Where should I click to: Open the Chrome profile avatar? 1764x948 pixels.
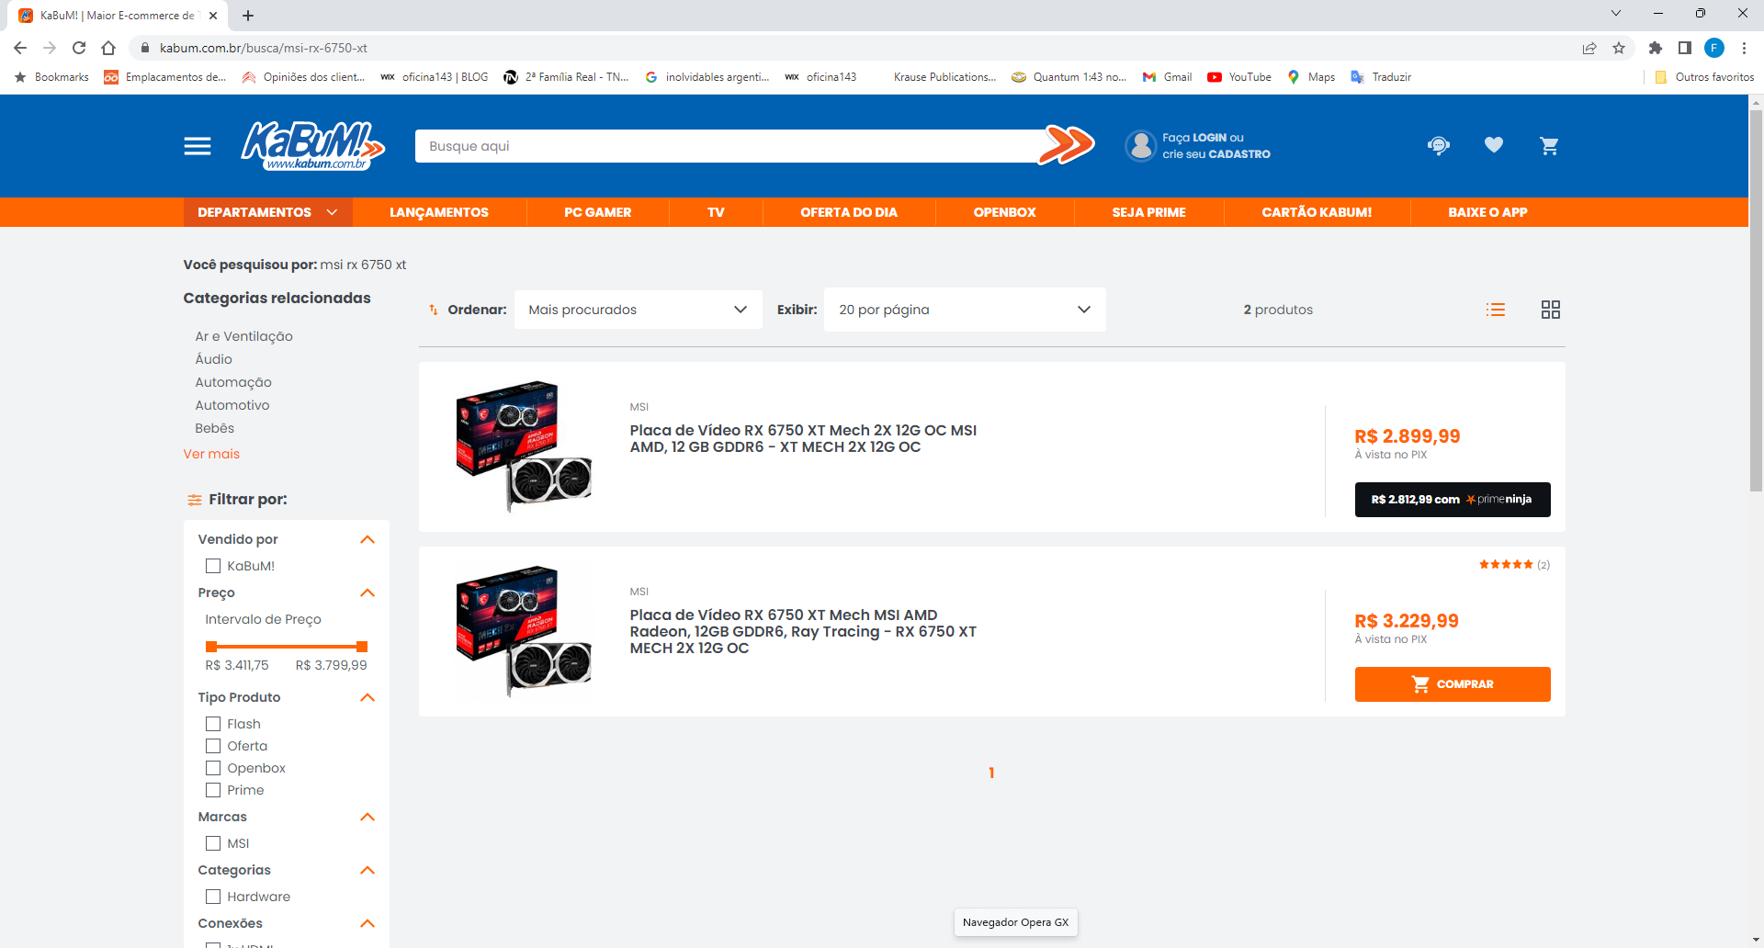click(x=1714, y=48)
